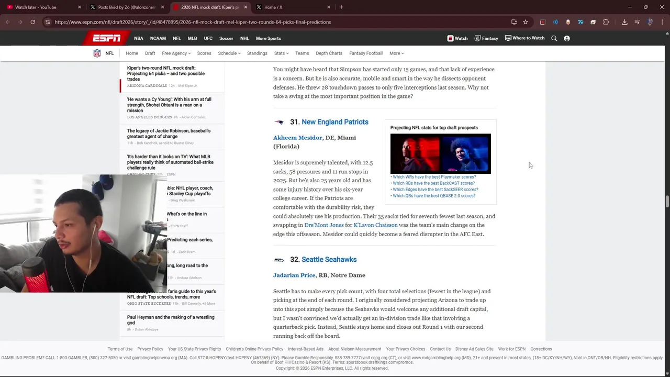Open the Soccer menu item
Viewport: 670px width, 377px height.
(226, 38)
